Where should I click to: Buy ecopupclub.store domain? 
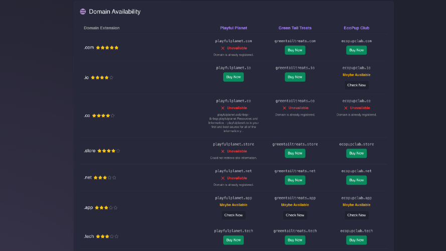click(x=356, y=153)
